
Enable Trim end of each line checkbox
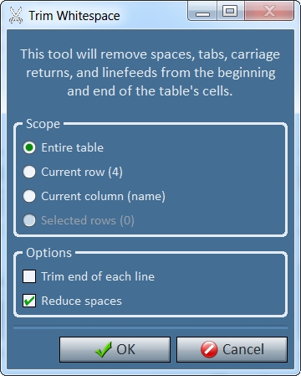[29, 276]
